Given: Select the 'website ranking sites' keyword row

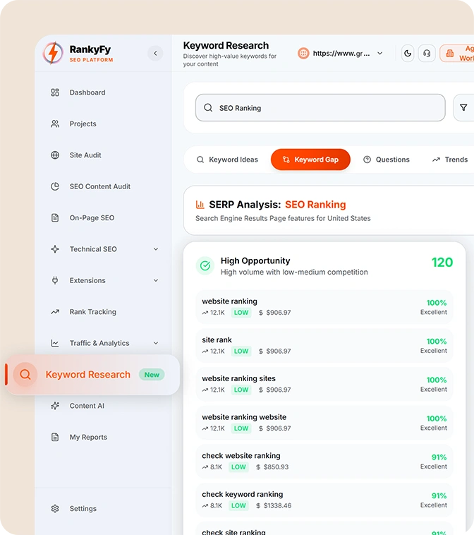Looking at the screenshot, I should point(324,384).
